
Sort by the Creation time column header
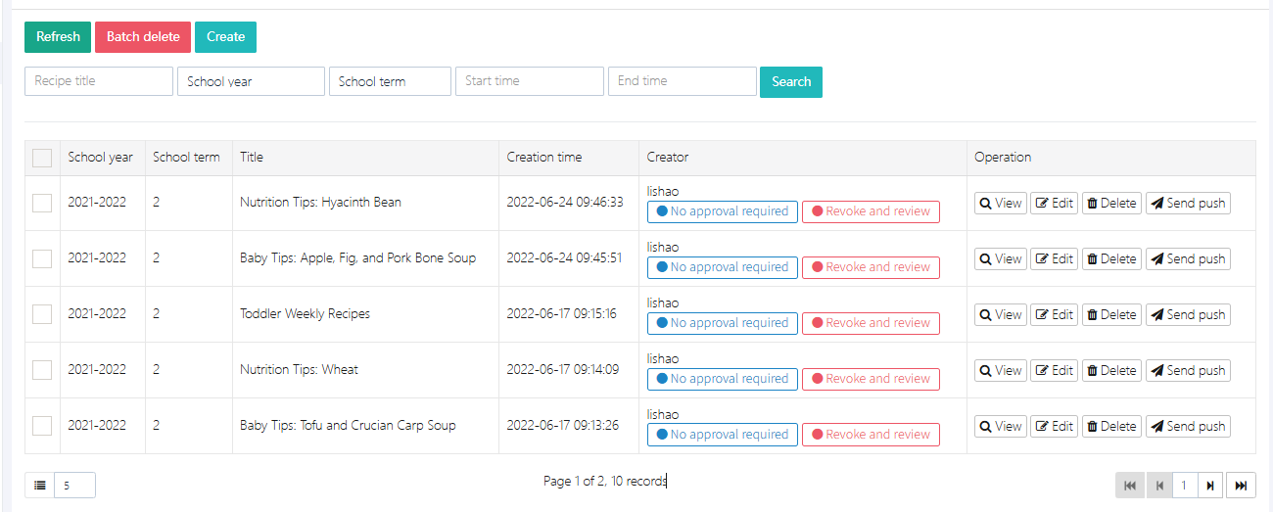pos(544,157)
